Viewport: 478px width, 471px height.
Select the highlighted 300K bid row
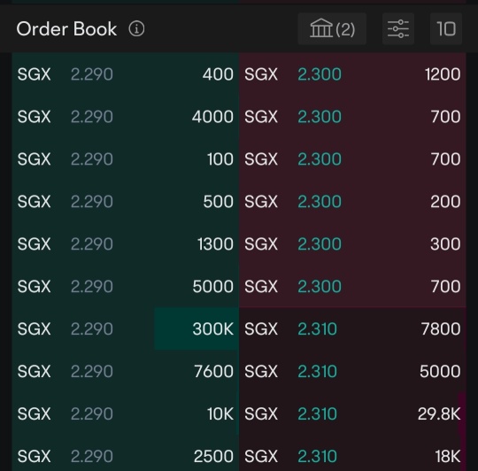[126, 328]
